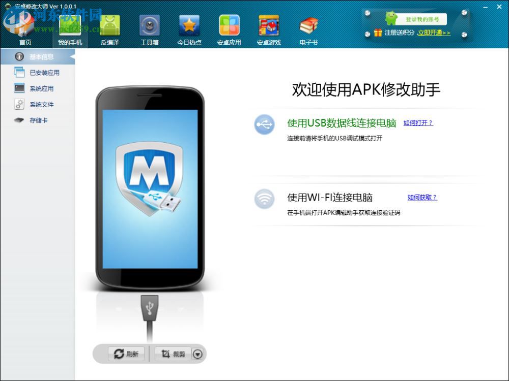Viewport: 509px width, 381px height.
Task: Close the application window
Action: tap(499, 7)
